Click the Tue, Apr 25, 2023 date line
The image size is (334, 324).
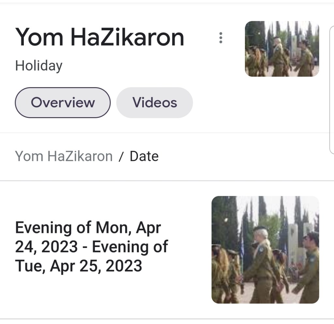(78, 266)
